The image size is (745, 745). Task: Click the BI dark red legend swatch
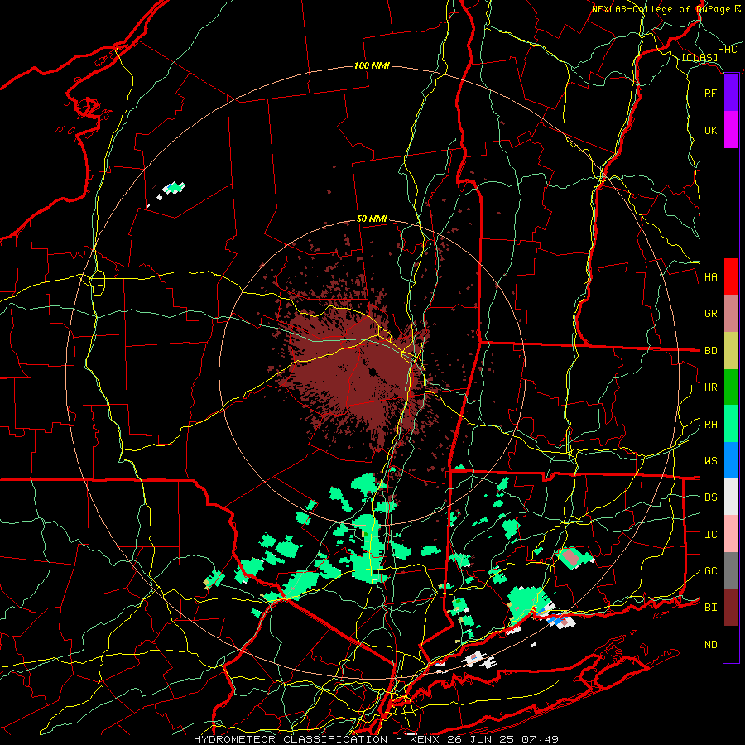point(731,608)
